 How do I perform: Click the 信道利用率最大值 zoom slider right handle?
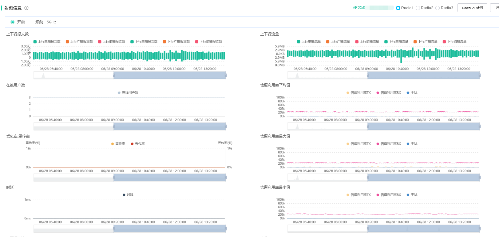point(480,178)
